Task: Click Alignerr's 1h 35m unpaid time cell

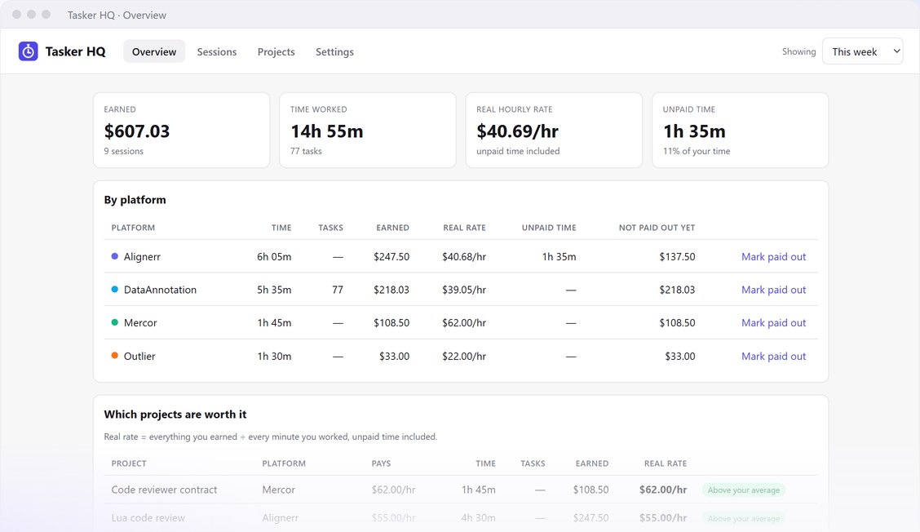Action: tap(560, 256)
